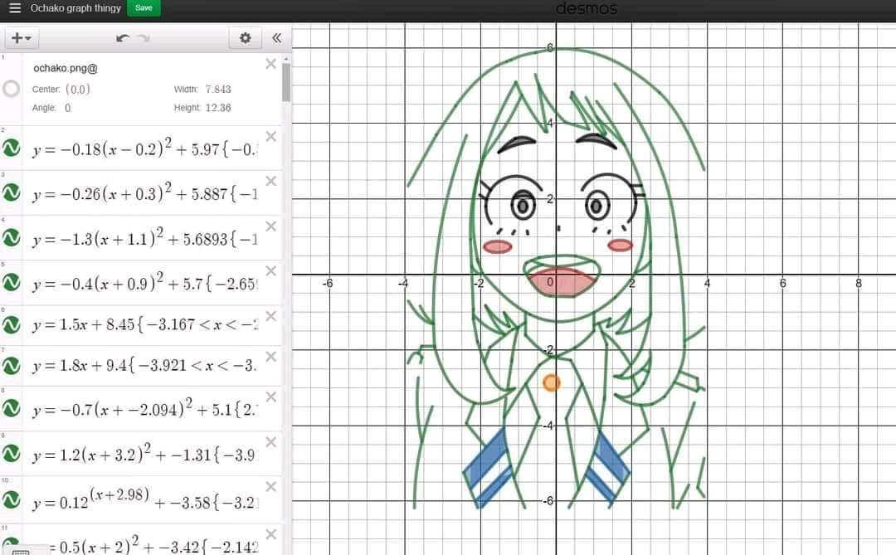Toggle visibility of y=1.5x+8.45 line
Image resolution: width=896 pixels, height=555 pixels.
pos(11,324)
